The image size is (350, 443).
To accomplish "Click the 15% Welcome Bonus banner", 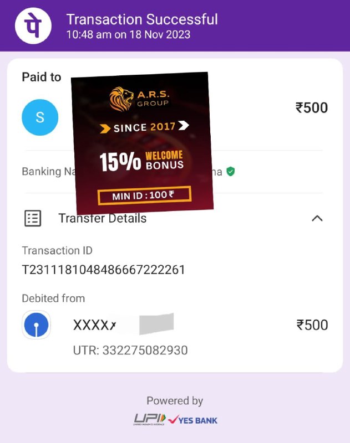I will click(141, 161).
